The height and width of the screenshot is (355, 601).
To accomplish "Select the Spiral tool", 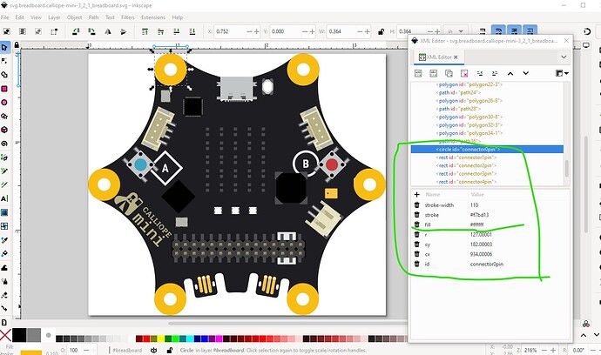I will [x=4, y=144].
